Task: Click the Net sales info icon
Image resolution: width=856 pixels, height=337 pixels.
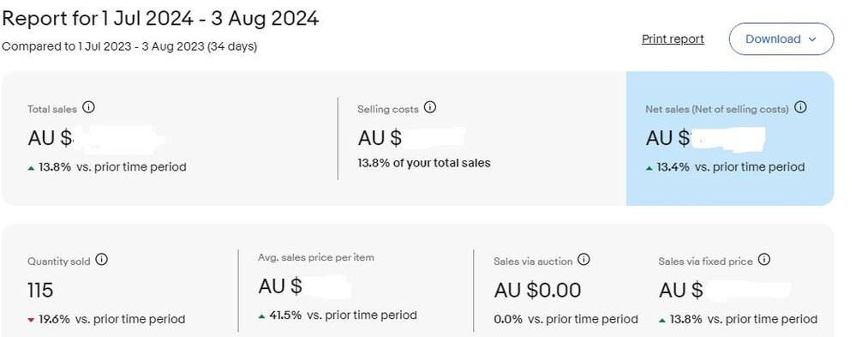Action: [800, 107]
